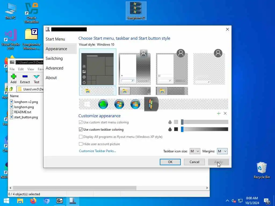275x206 pixels.
Task: Pick the Windows 8 style start orb
Action: (135, 104)
